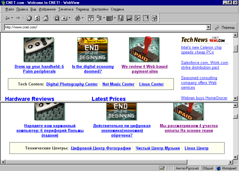239x171 pixels.
Task: Click the Forward arrow toolbar button
Action: [x=18, y=18]
